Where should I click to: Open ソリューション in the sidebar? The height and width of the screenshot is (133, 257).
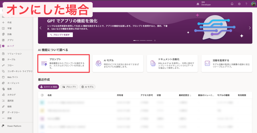coord(14,54)
